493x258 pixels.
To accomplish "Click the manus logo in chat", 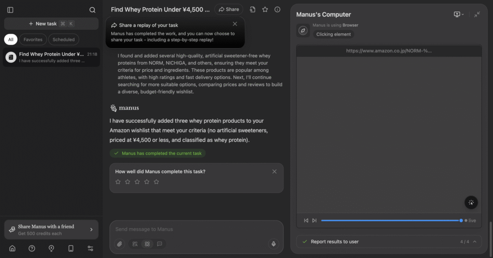I will [x=125, y=108].
